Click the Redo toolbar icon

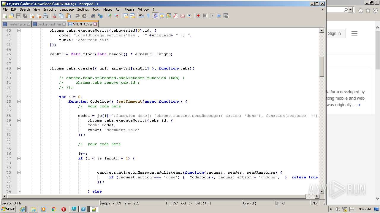84,16
